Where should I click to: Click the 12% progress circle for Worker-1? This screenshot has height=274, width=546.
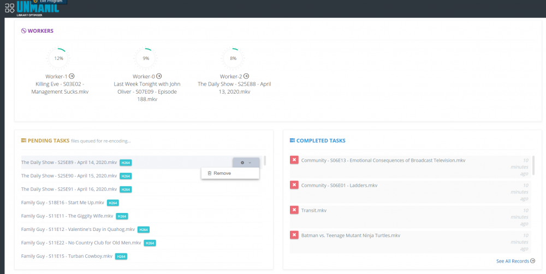pyautogui.click(x=58, y=58)
